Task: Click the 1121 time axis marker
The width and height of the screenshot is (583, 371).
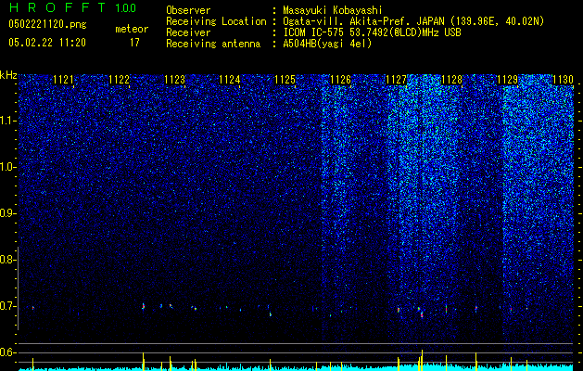Action: point(64,80)
